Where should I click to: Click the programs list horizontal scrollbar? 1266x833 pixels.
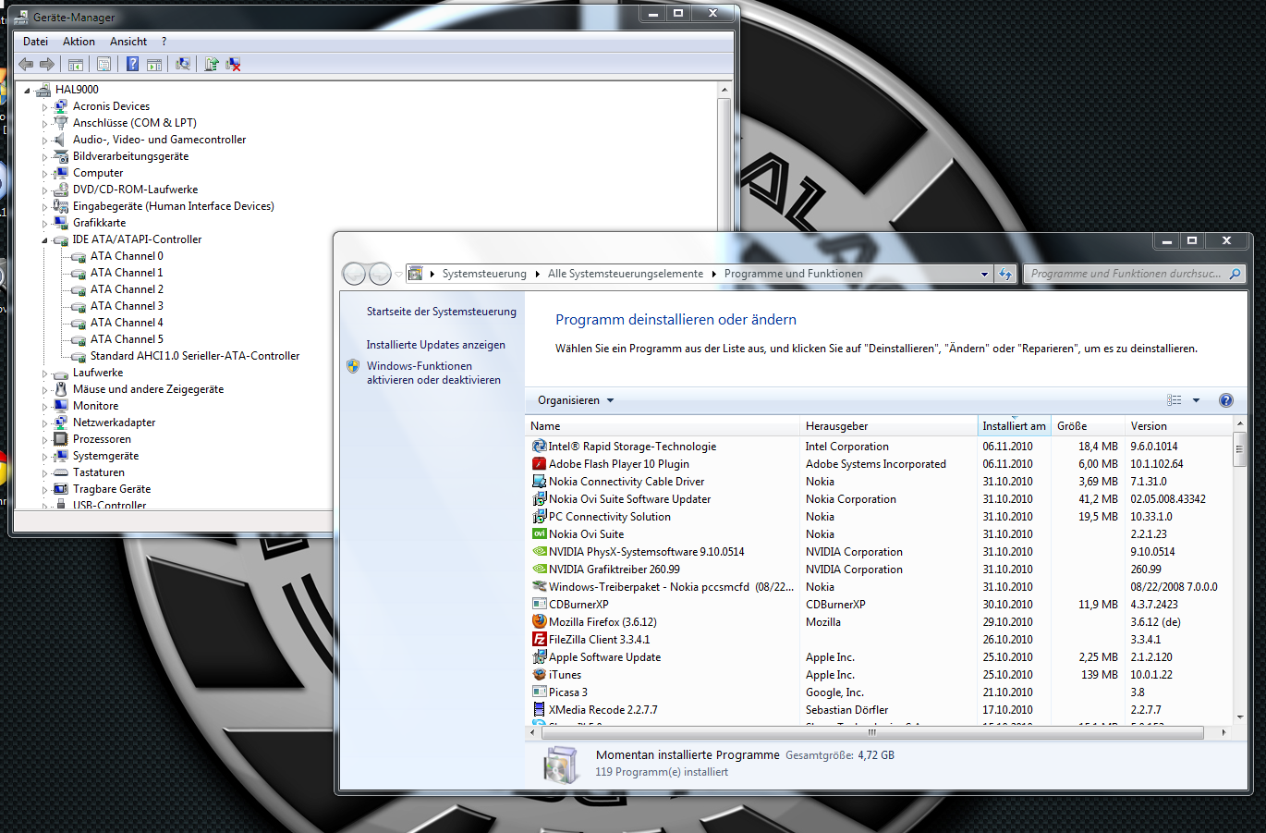[871, 732]
